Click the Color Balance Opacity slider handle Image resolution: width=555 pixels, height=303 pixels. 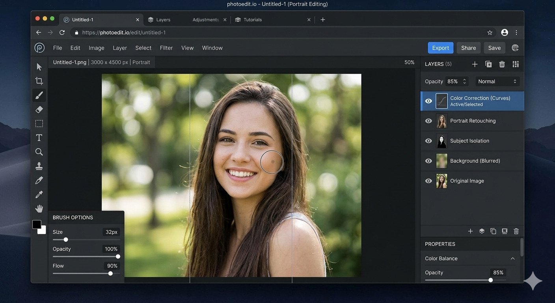pyautogui.click(x=491, y=280)
